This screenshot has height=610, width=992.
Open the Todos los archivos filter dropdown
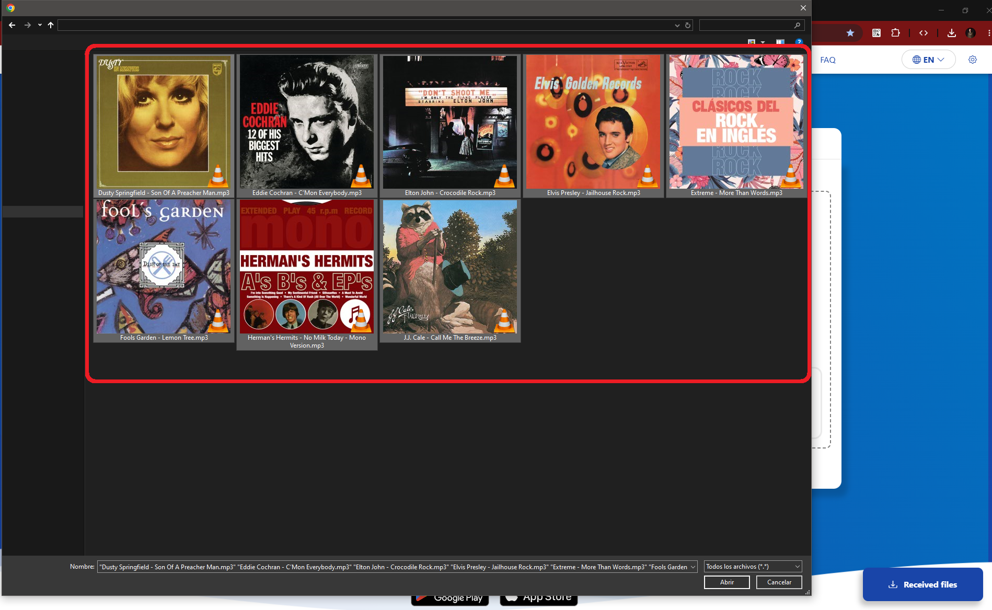753,567
